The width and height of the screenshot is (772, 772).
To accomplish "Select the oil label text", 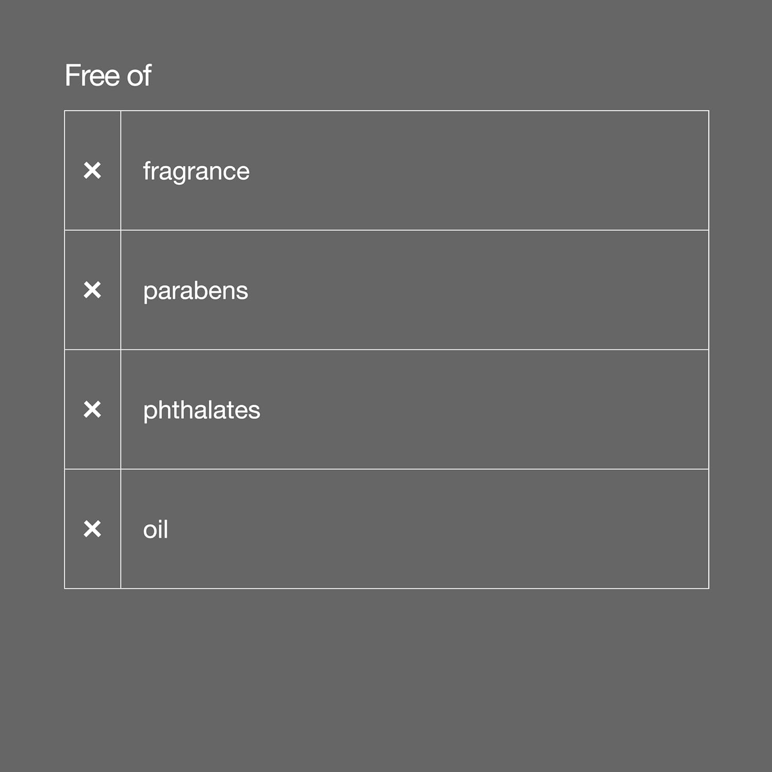I will [x=155, y=530].
